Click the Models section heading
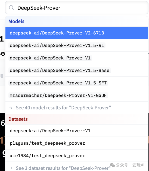 tap(16, 21)
